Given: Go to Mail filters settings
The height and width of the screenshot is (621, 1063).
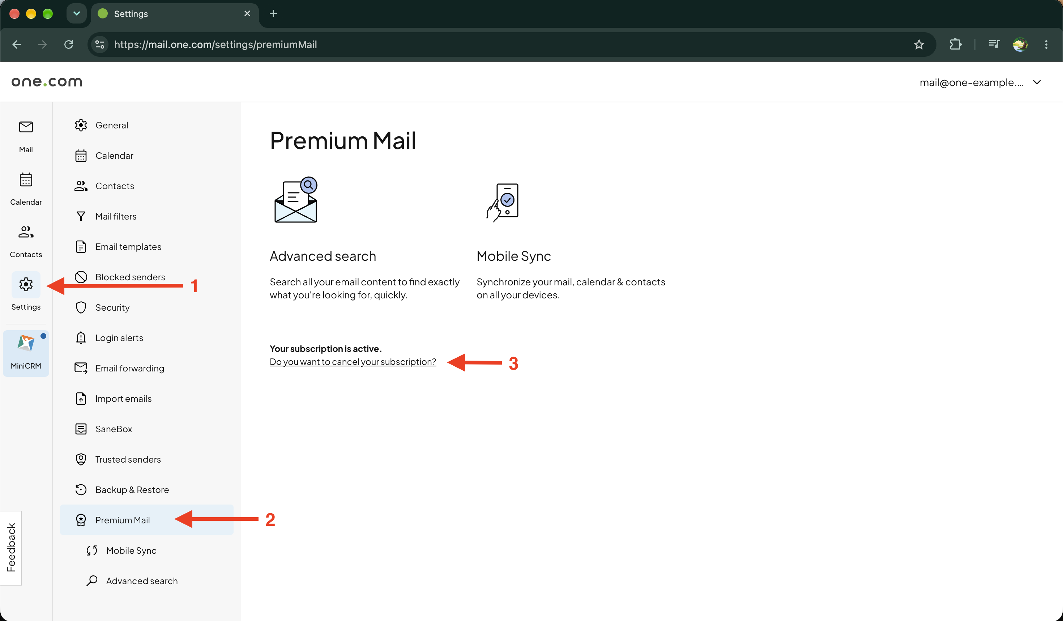Looking at the screenshot, I should click(147, 216).
